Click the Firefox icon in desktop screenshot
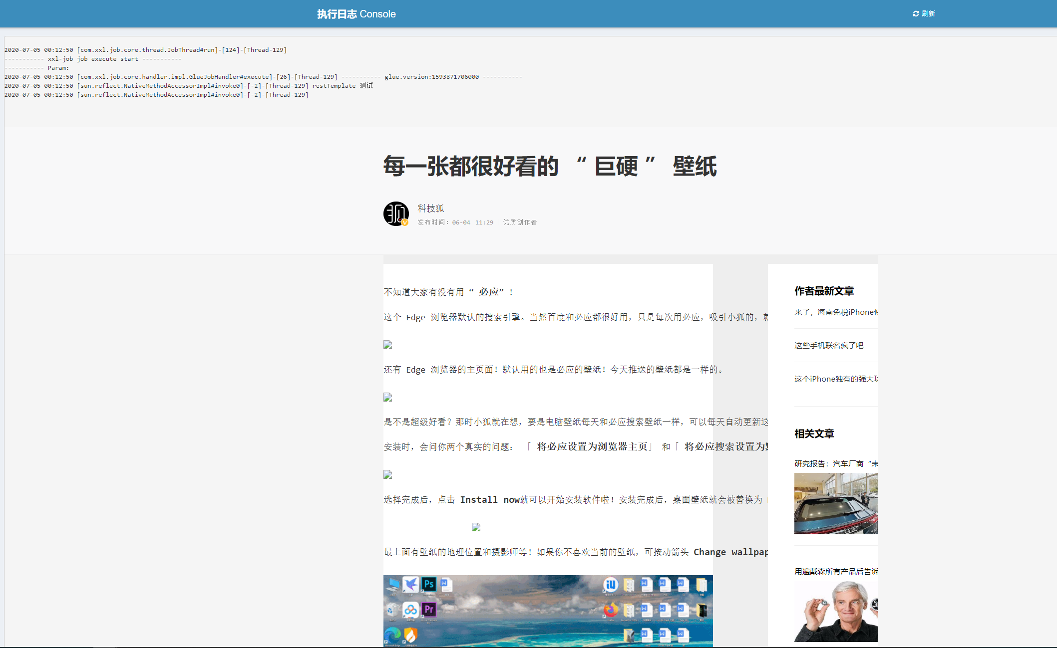This screenshot has height=648, width=1057. 610,610
